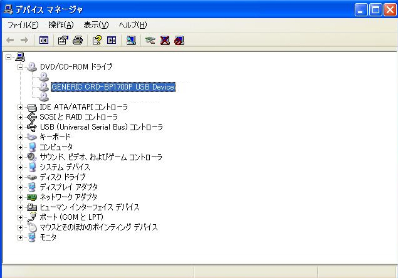Expand マウスとそのほかのポインティング デバイス
398x278 pixels.
coord(20,227)
